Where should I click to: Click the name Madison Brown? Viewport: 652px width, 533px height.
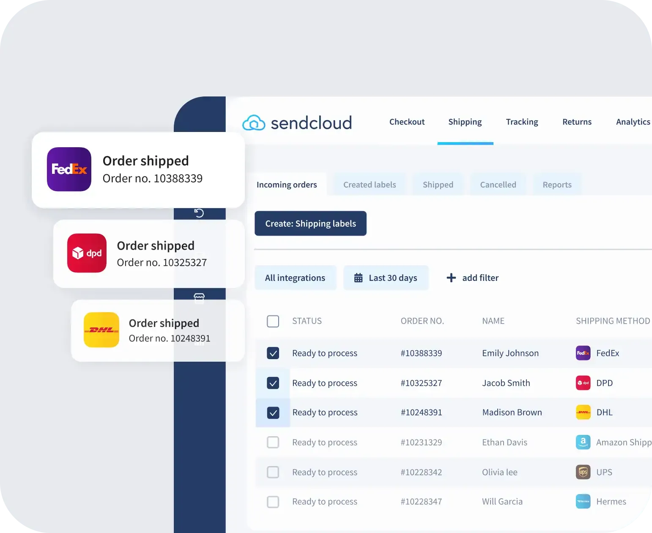click(512, 412)
